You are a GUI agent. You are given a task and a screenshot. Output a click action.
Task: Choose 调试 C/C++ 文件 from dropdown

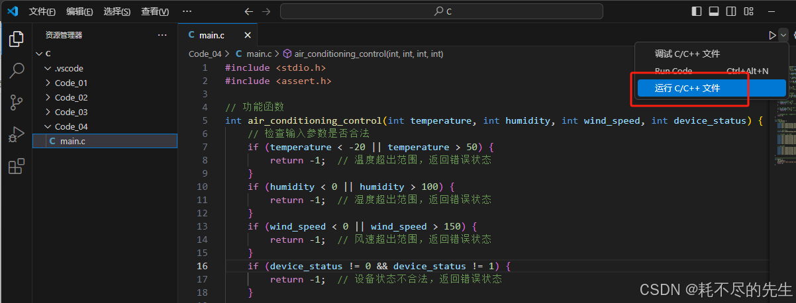pos(711,54)
